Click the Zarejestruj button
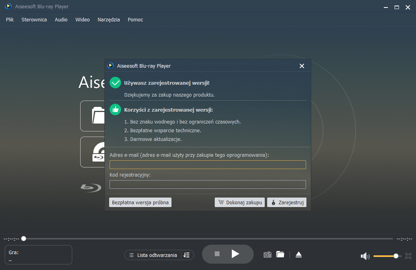Screen dimensions: 416x270 coord(287,203)
